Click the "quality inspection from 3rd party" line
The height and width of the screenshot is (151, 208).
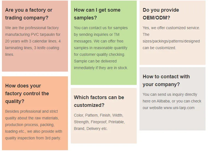(33, 138)
